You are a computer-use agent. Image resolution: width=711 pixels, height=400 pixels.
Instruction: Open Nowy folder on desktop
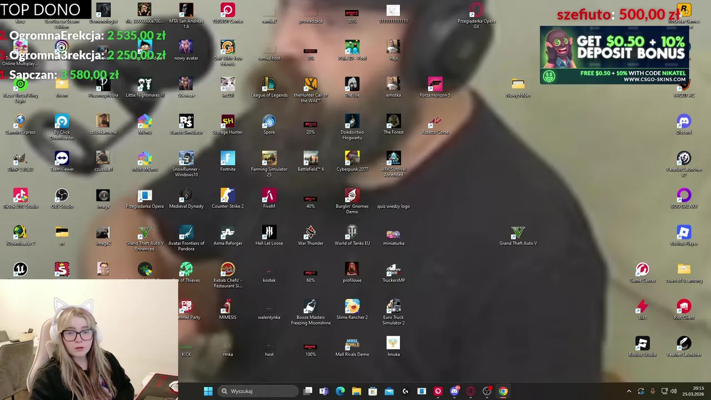pyautogui.click(x=518, y=87)
